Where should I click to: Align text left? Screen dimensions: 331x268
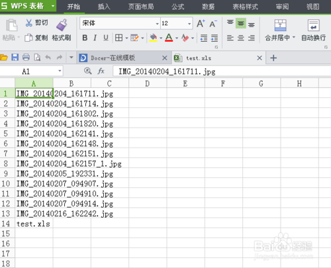pyautogui.click(x=230, y=38)
